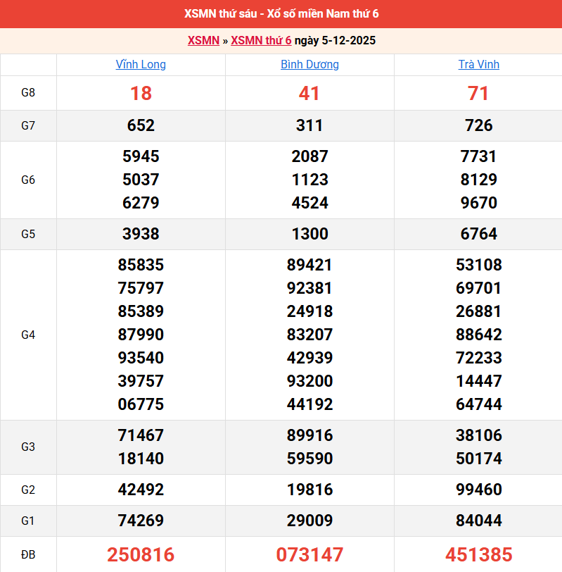The image size is (562, 572).
Task: Select Bình Dương special prize 073147
Action: click(x=309, y=554)
